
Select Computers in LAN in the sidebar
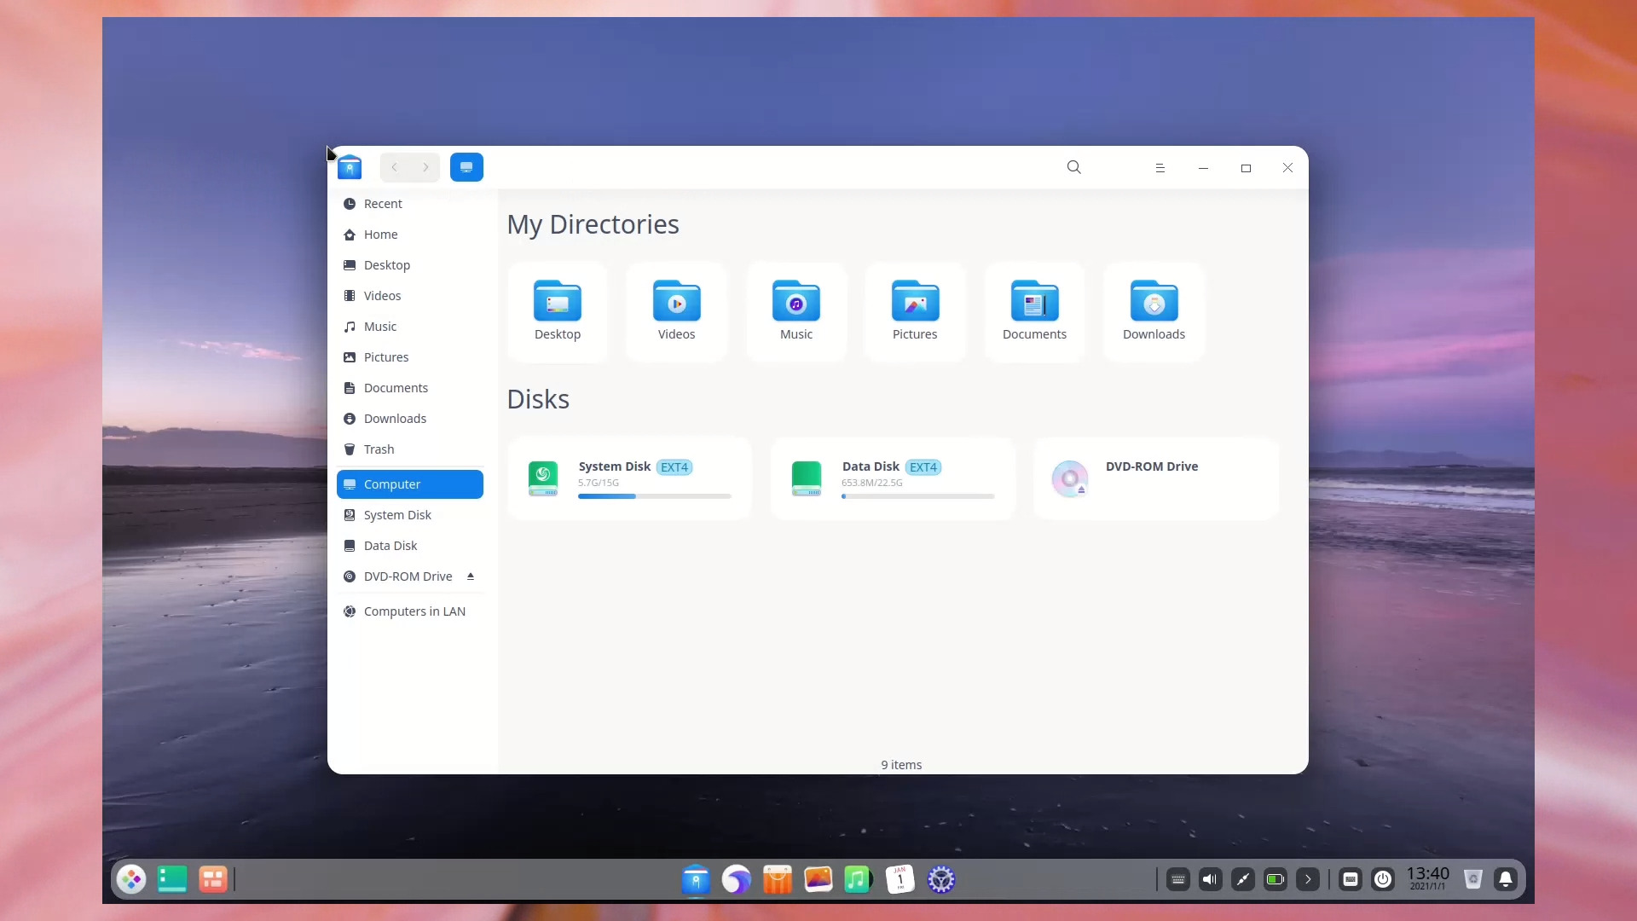414,611
